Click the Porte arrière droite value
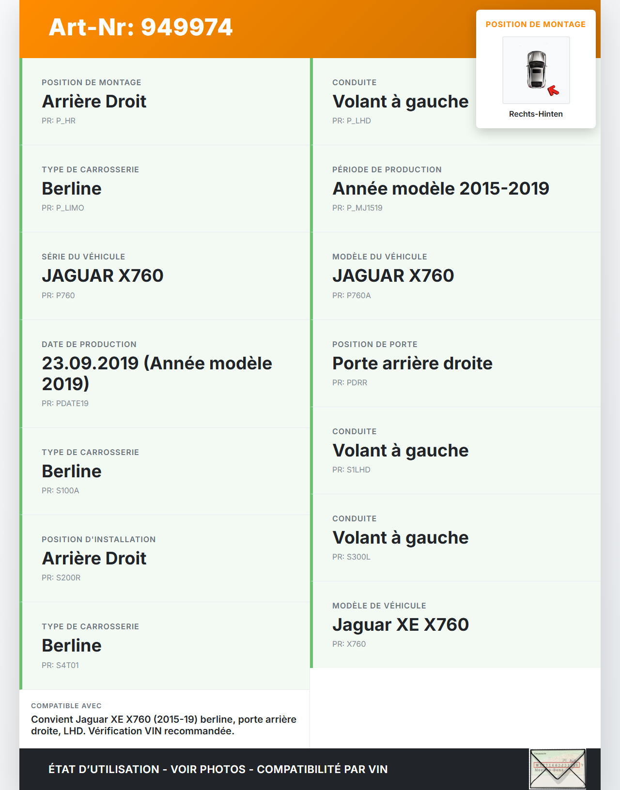This screenshot has height=790, width=620. tap(412, 364)
